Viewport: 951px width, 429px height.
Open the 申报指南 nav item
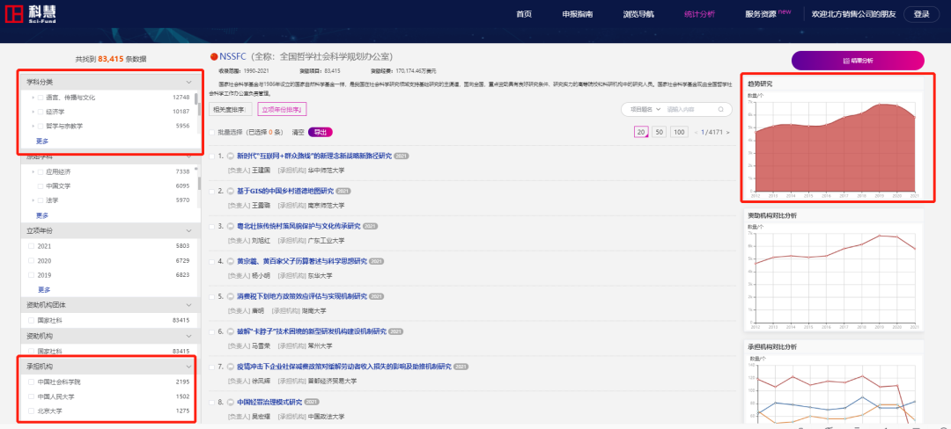pos(578,14)
